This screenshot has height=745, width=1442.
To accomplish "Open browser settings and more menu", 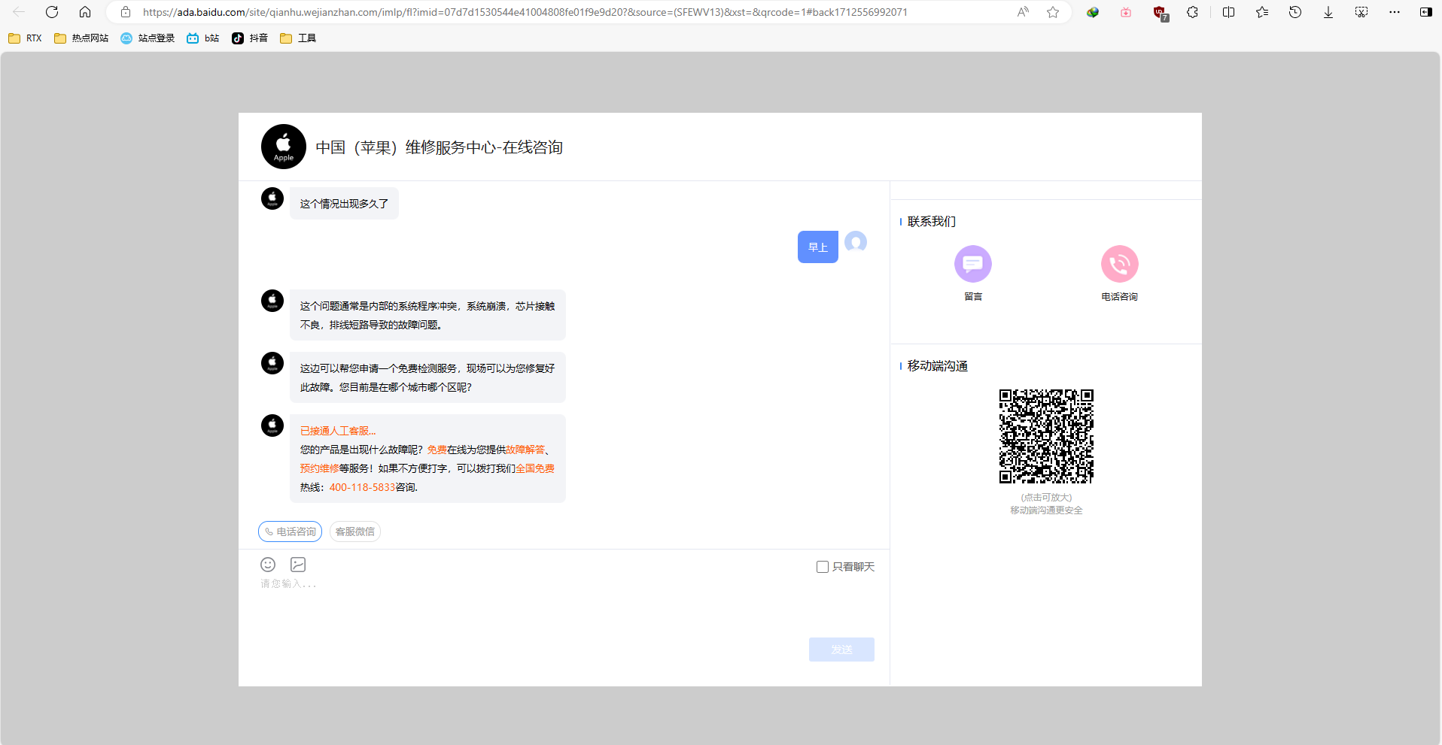I will pyautogui.click(x=1395, y=12).
